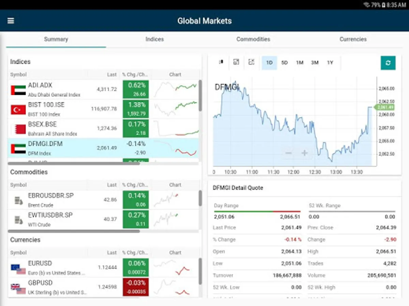This screenshot has width=409, height=306.
Task: Zoom in chart with plus button
Action: pos(305,153)
